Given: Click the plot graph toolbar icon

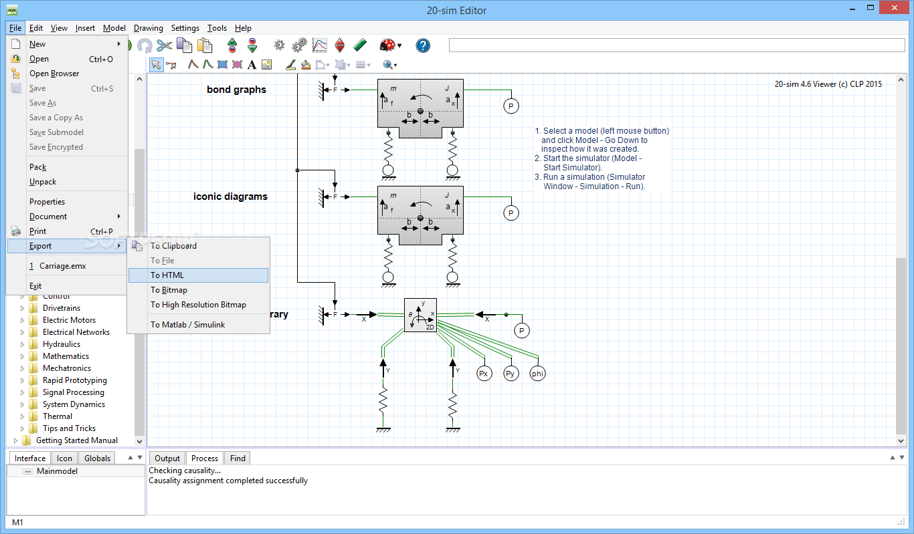Looking at the screenshot, I should click(321, 45).
